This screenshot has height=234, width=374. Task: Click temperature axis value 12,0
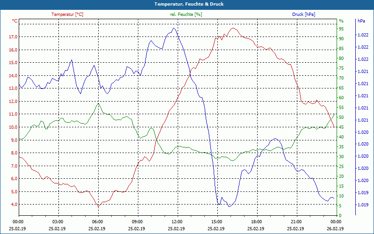[13, 101]
